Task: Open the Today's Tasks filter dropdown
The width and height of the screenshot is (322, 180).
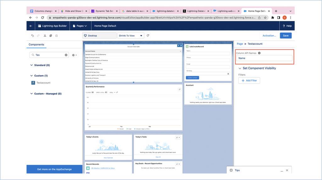Action: [178, 137]
